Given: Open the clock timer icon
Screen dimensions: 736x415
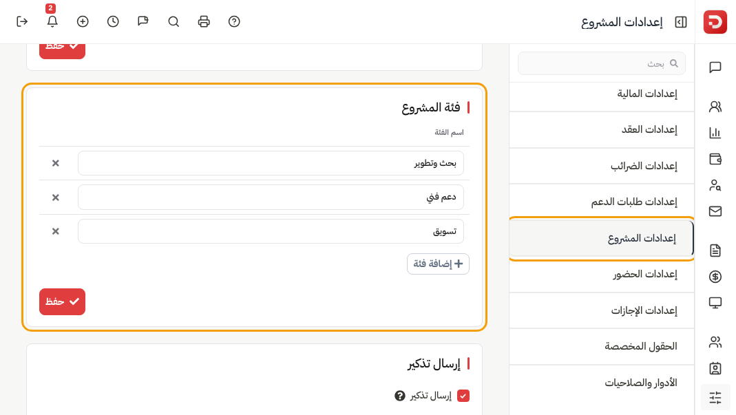Looking at the screenshot, I should pyautogui.click(x=113, y=21).
